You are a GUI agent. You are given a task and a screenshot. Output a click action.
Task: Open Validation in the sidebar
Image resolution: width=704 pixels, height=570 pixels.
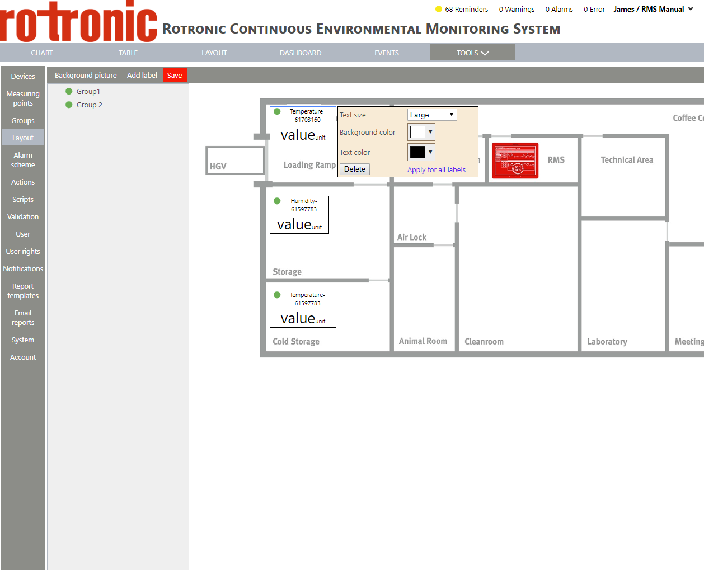click(x=23, y=216)
